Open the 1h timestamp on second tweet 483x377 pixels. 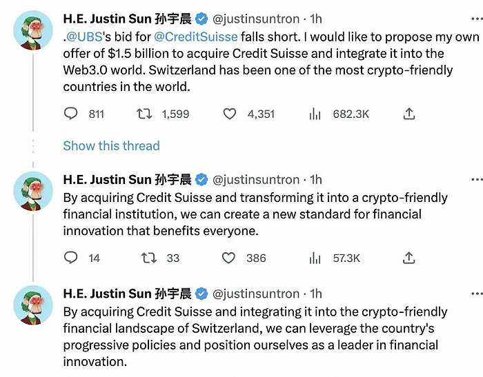point(315,180)
